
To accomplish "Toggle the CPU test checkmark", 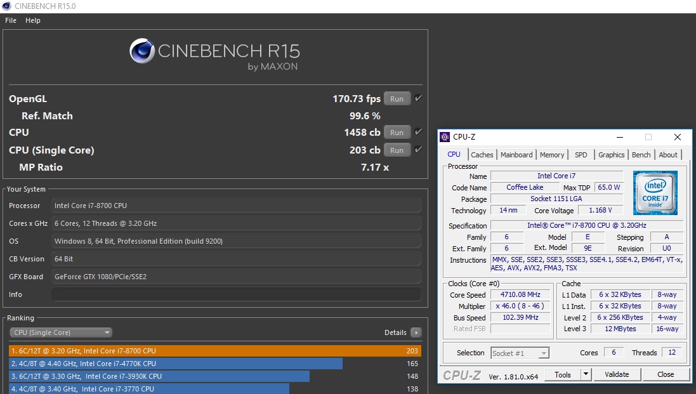I will coord(417,132).
